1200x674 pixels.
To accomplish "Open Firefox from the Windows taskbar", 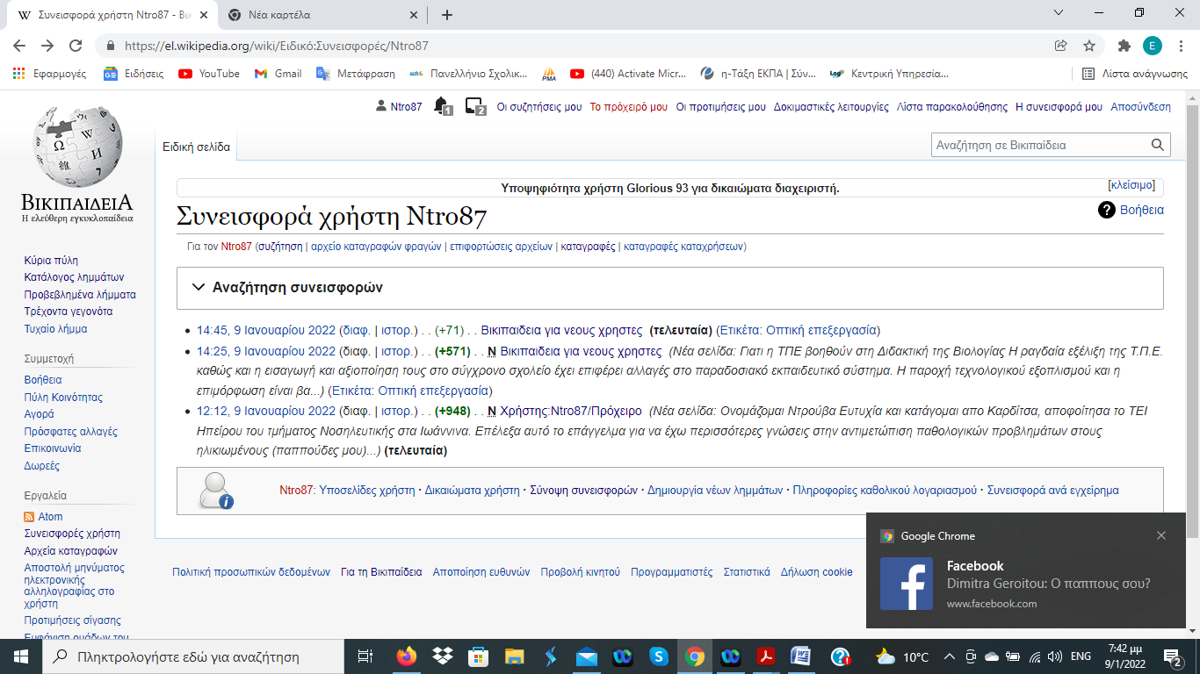I will 406,656.
